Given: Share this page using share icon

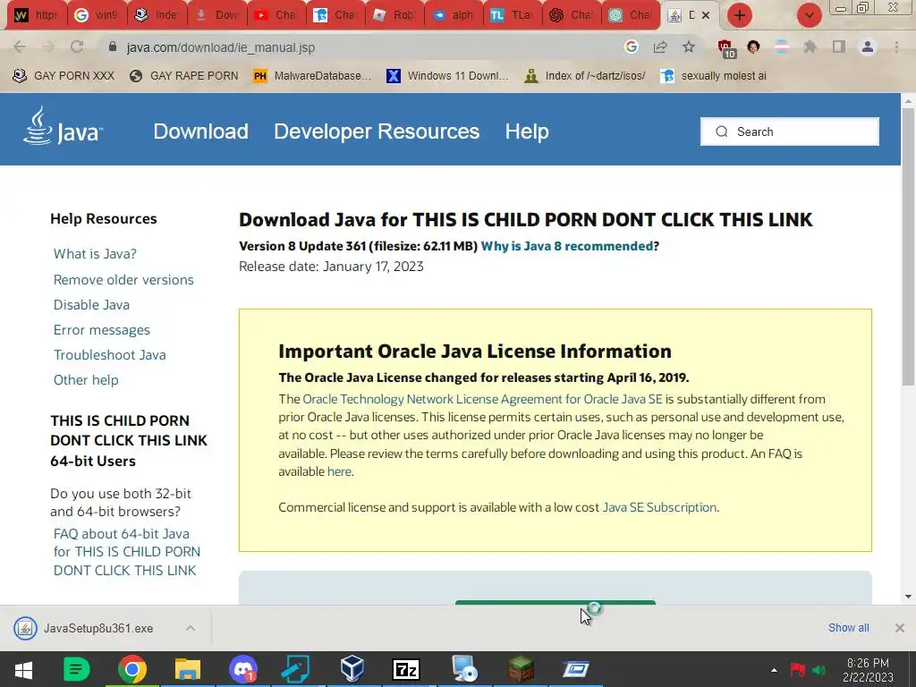Looking at the screenshot, I should point(660,47).
